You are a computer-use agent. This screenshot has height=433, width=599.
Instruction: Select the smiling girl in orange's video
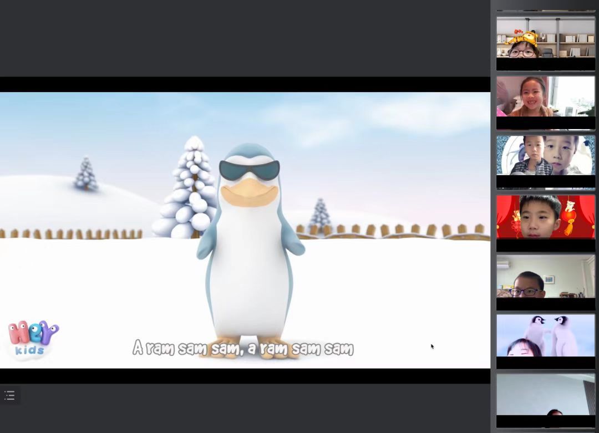pos(546,103)
